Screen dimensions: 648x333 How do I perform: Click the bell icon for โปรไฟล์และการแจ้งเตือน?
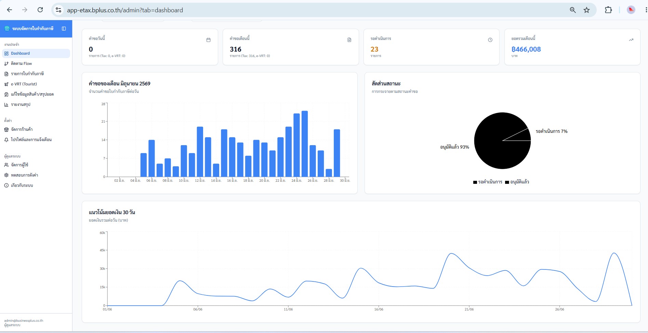point(6,140)
